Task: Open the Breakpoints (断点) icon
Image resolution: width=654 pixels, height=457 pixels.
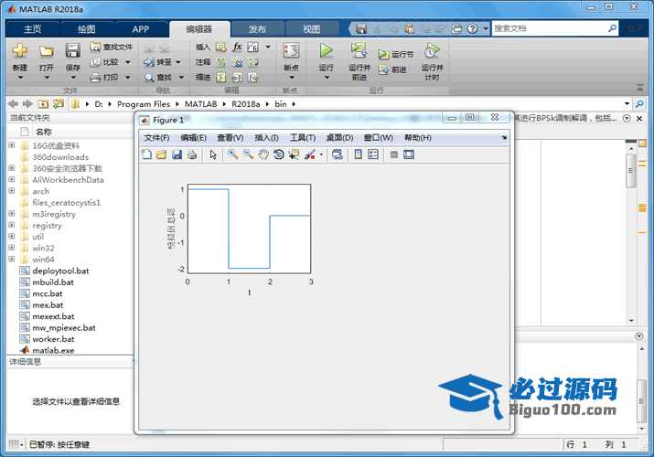Action: pos(291,50)
